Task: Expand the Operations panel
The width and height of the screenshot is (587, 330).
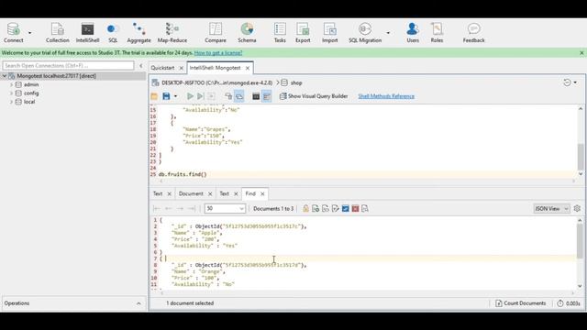Action: coord(138,303)
